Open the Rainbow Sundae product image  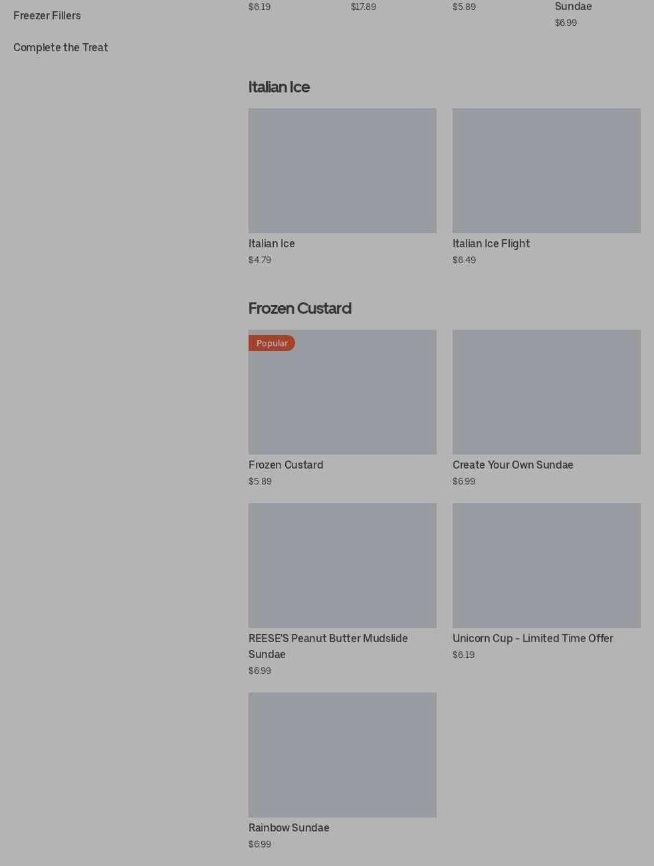pyautogui.click(x=342, y=754)
